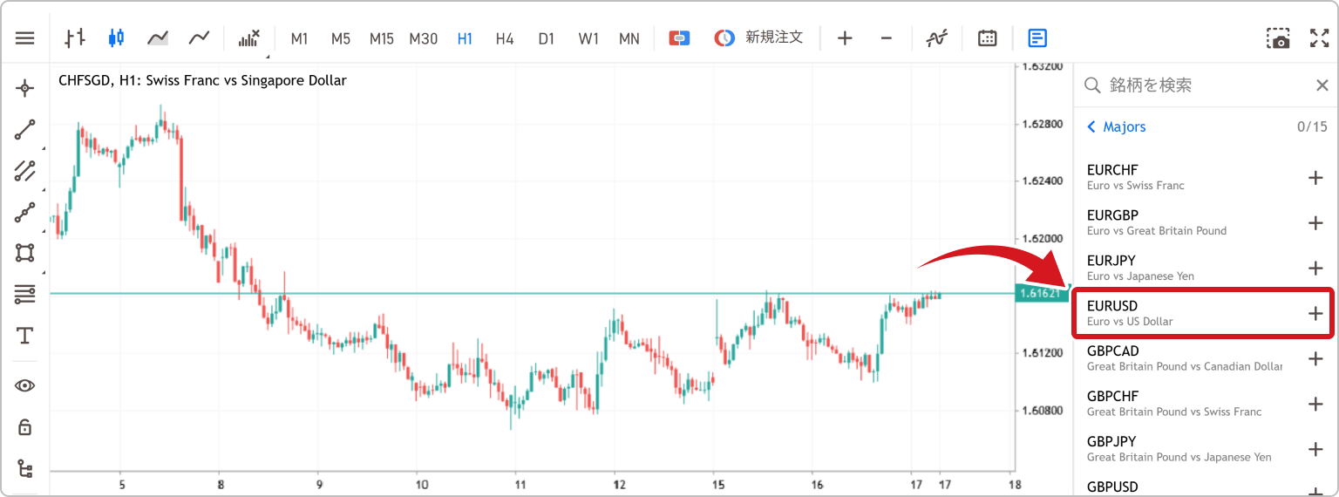This screenshot has height=497, width=1339.
Task: Switch to bar chart type
Action: pyautogui.click(x=75, y=38)
